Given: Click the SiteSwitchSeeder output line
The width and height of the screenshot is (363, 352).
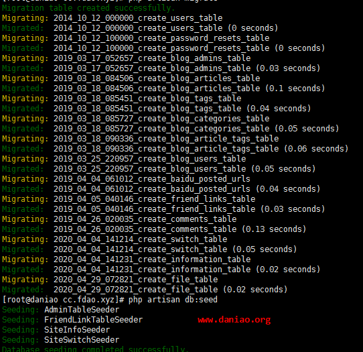Looking at the screenshot, I should tap(61, 340).
